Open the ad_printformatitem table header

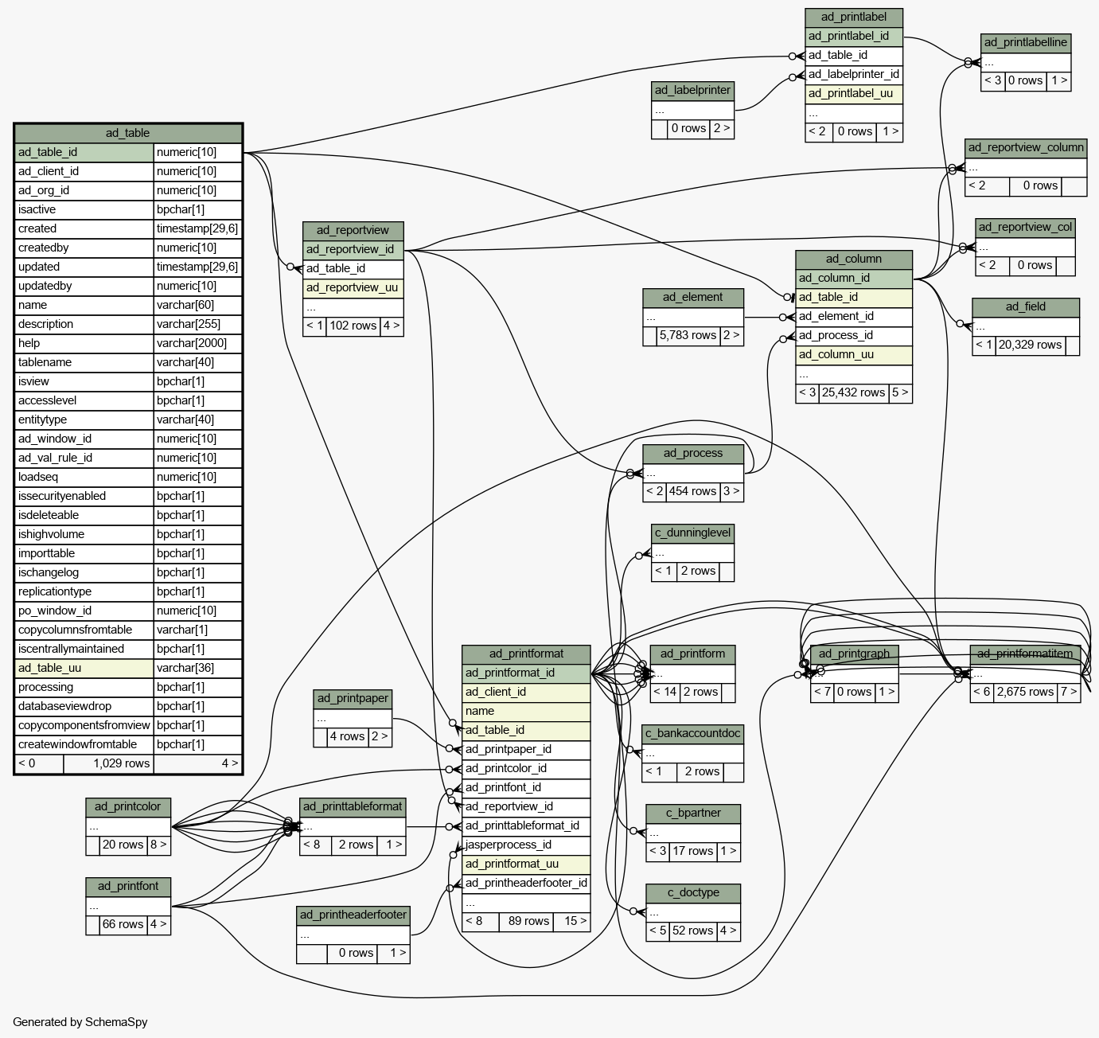point(1025,654)
